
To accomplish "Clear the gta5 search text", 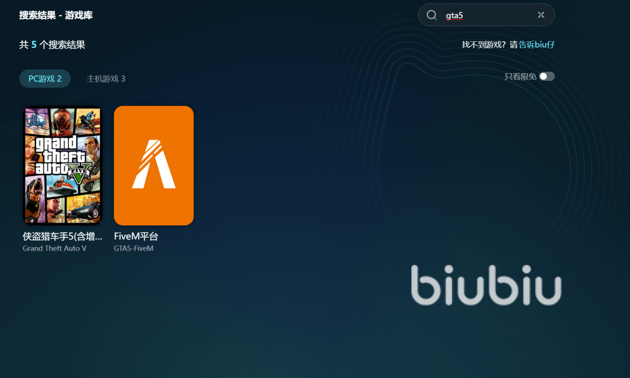I will coord(541,15).
